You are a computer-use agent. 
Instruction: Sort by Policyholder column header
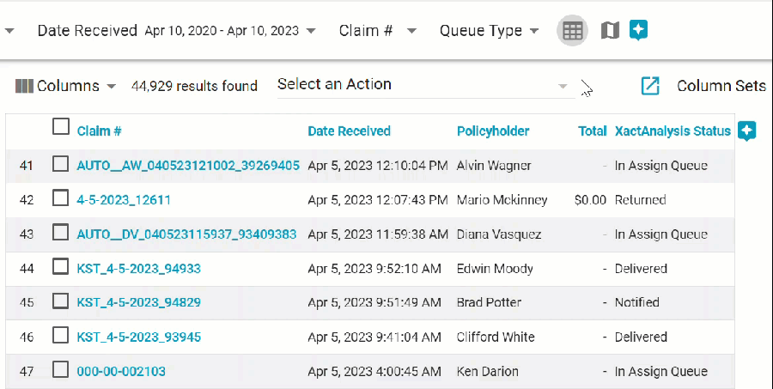493,131
